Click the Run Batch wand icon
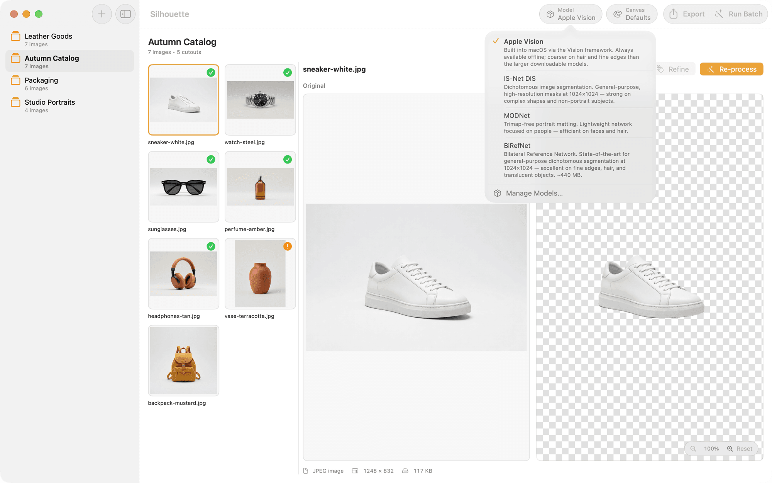Screen dimensions: 772x483 tap(719, 14)
